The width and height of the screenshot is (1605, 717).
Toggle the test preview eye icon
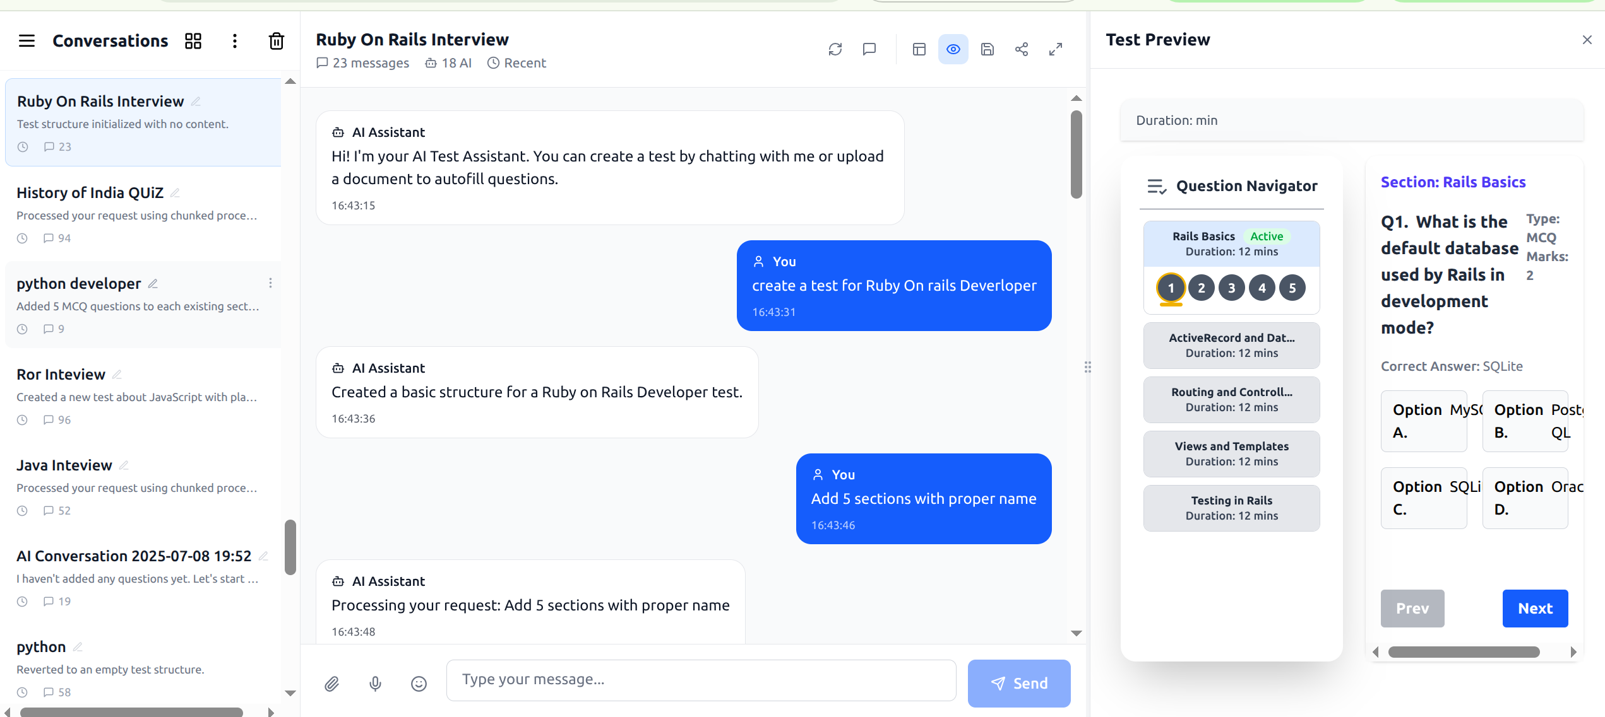pos(953,49)
